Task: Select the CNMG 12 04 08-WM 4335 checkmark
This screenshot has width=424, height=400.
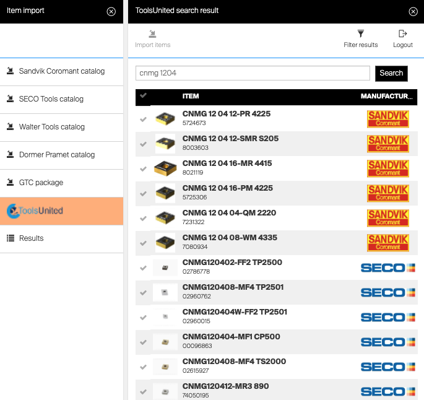Action: pos(144,243)
